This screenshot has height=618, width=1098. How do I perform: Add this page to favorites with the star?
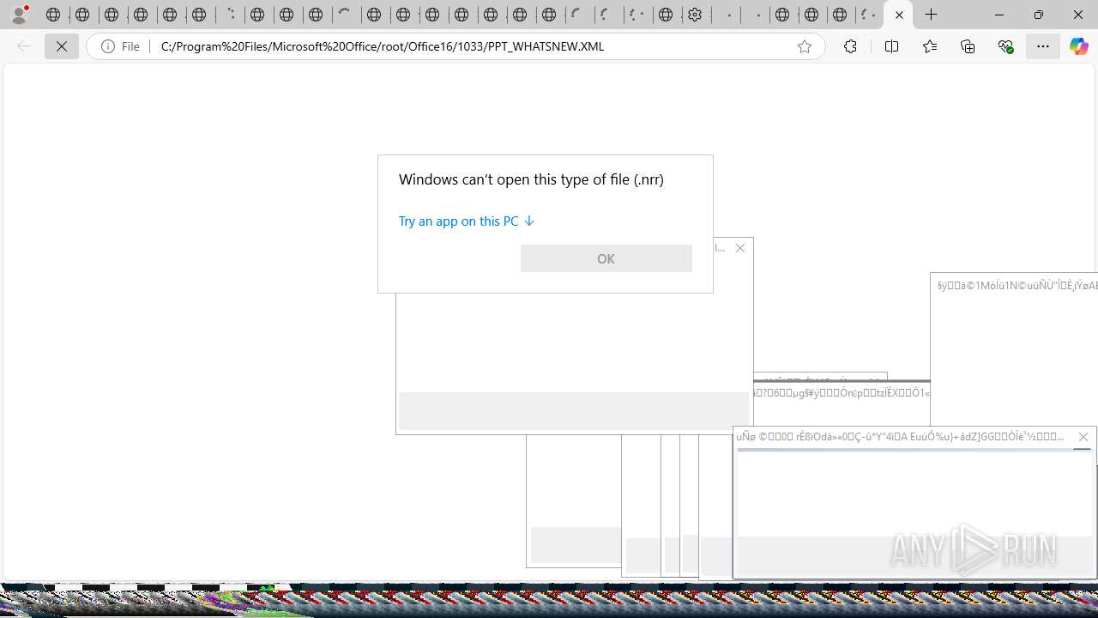(x=805, y=46)
